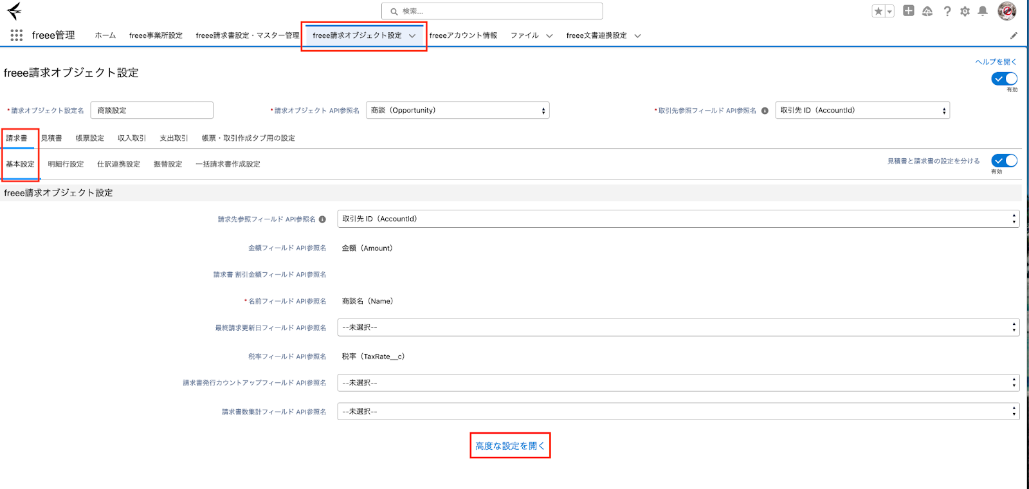Screen dimensions: 1029x489
Task: Open the App Launcher grid icon
Action: tap(17, 35)
